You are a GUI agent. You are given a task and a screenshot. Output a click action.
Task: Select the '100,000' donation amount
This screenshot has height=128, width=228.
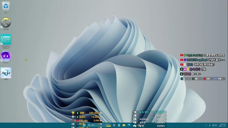point(94,113)
